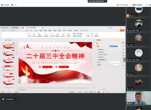Open the highlighted orange slideshow ribbon tab
Screen dimensions: 151x110
pyautogui.click(x=50, y=31)
